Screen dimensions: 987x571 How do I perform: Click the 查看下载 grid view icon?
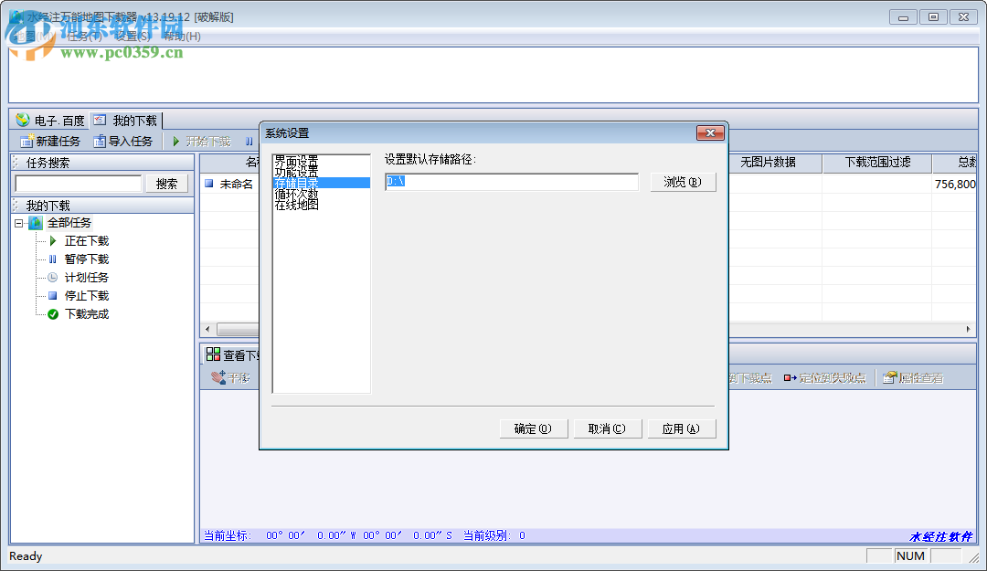point(211,355)
